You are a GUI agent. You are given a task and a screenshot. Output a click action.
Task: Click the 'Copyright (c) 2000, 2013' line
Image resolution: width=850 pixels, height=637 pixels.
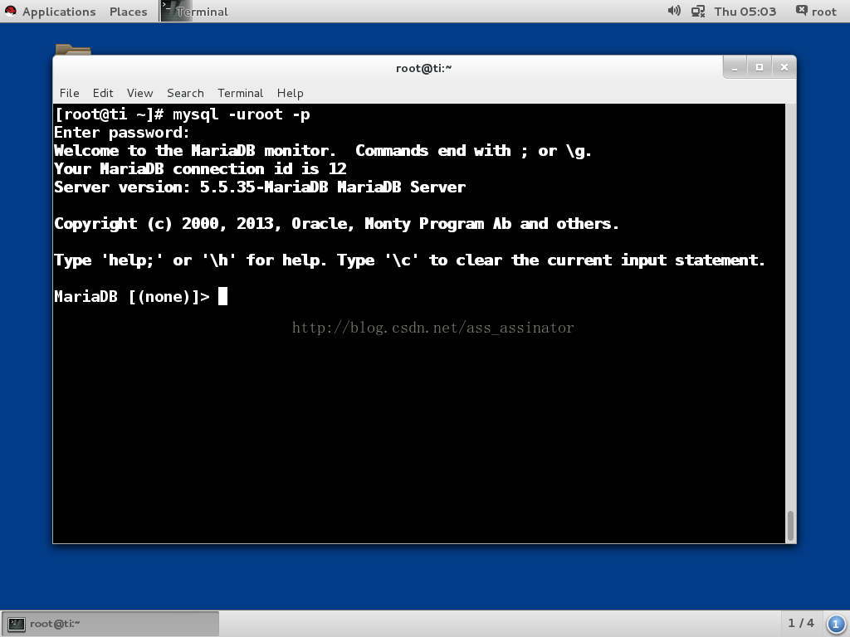(x=336, y=224)
